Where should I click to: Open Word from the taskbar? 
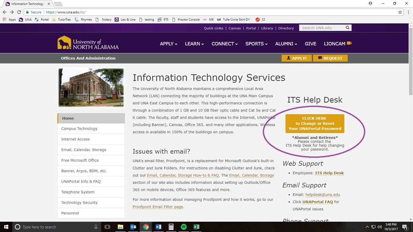(x=158, y=227)
